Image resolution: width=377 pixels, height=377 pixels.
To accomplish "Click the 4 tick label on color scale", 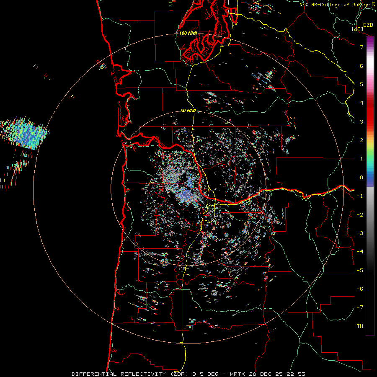I will 362,103.
